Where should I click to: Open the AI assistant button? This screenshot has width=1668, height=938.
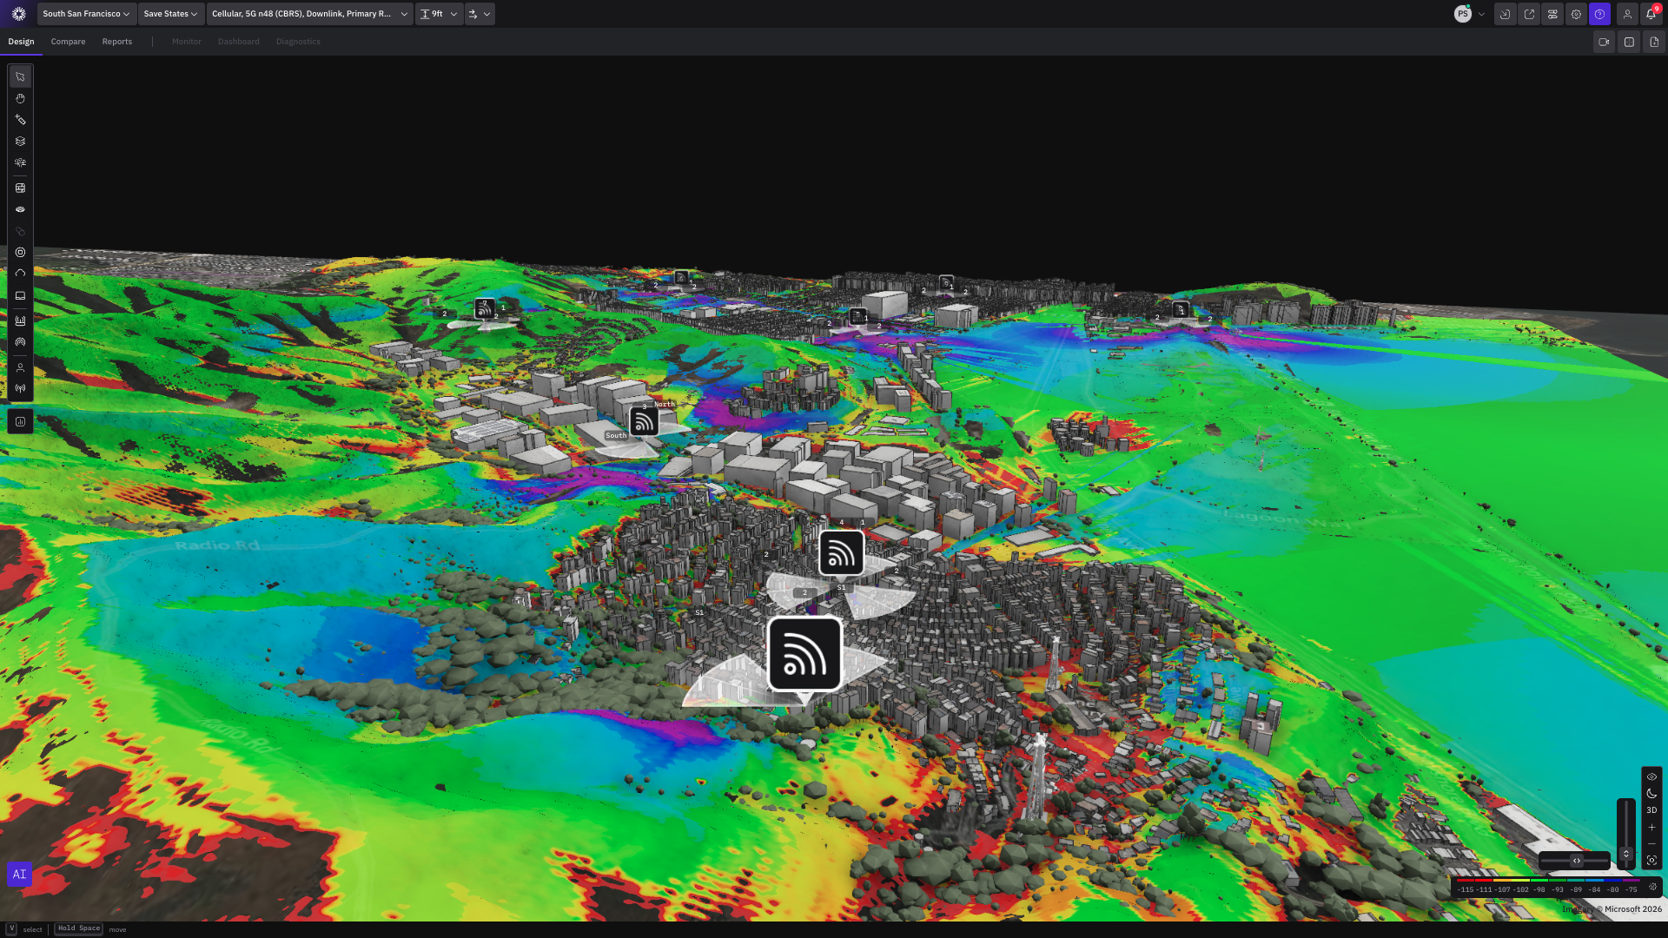(x=19, y=874)
